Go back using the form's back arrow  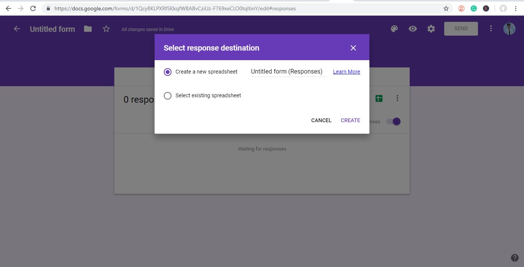coord(17,29)
